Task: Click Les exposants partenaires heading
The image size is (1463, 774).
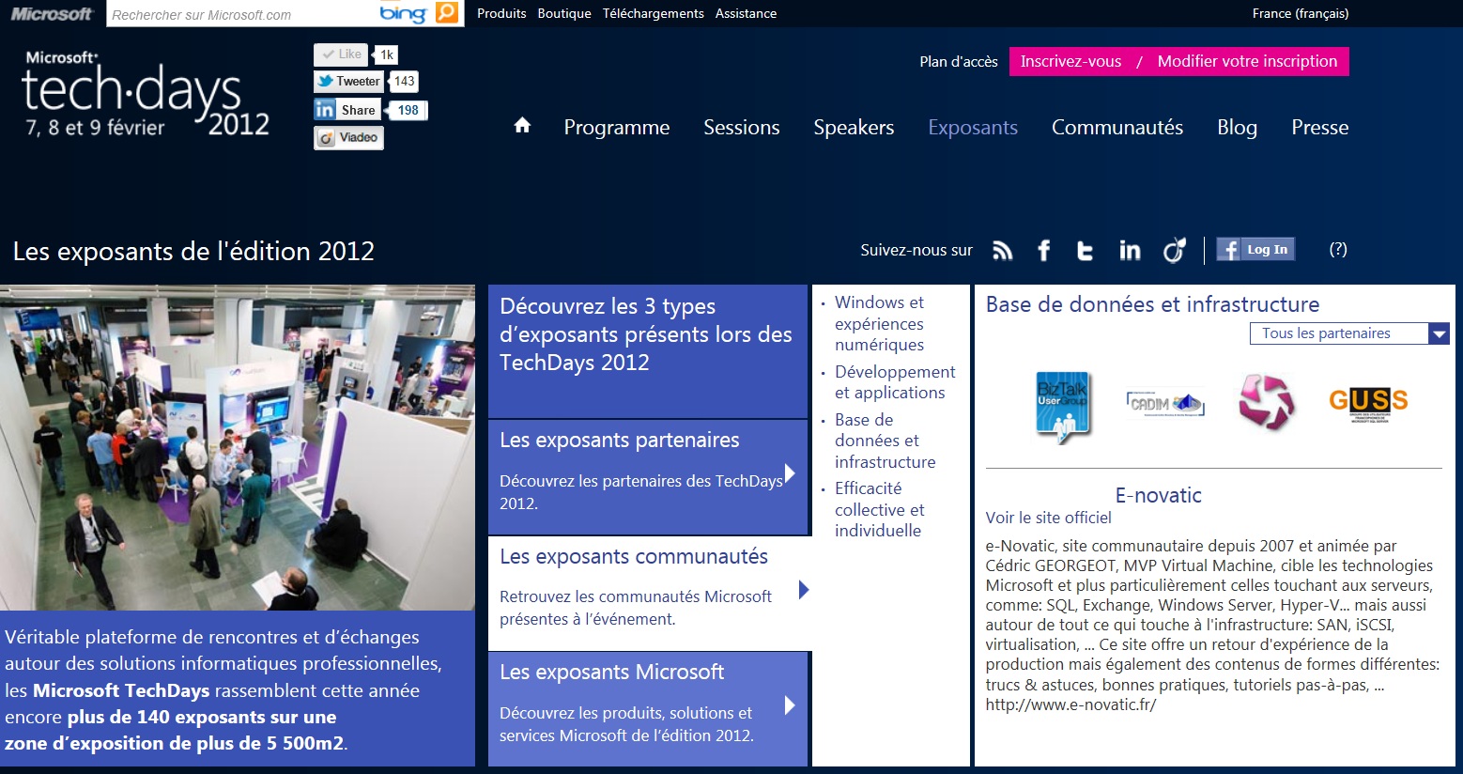Action: [620, 440]
